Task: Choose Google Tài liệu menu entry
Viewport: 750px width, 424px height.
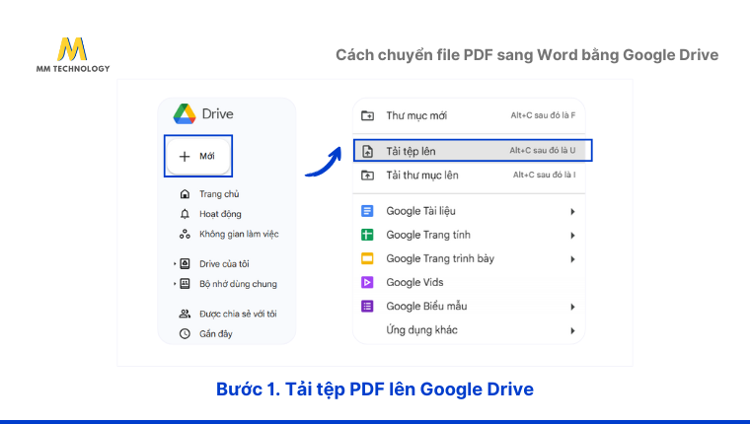Action: tap(469, 211)
